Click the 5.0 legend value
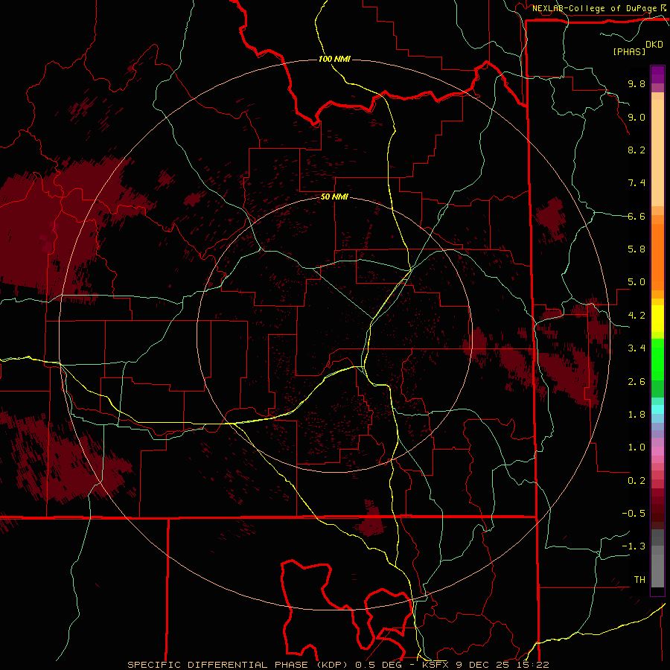This screenshot has height=670, width=670. [x=636, y=282]
